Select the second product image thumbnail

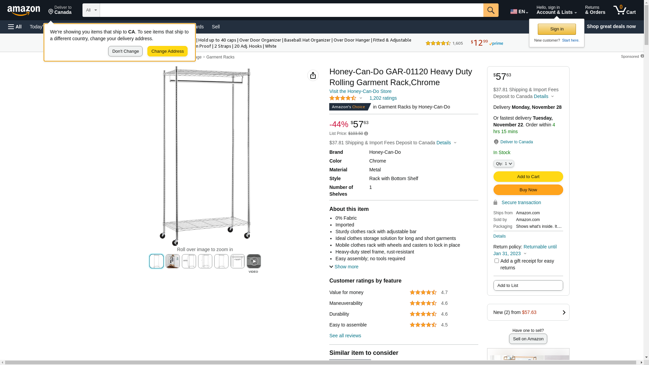pos(173,261)
